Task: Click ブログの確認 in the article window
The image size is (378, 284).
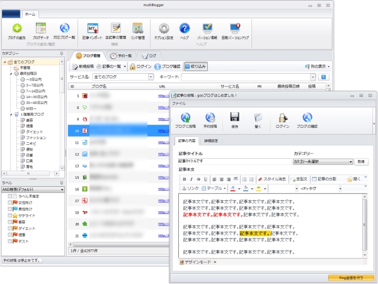Action: click(307, 120)
